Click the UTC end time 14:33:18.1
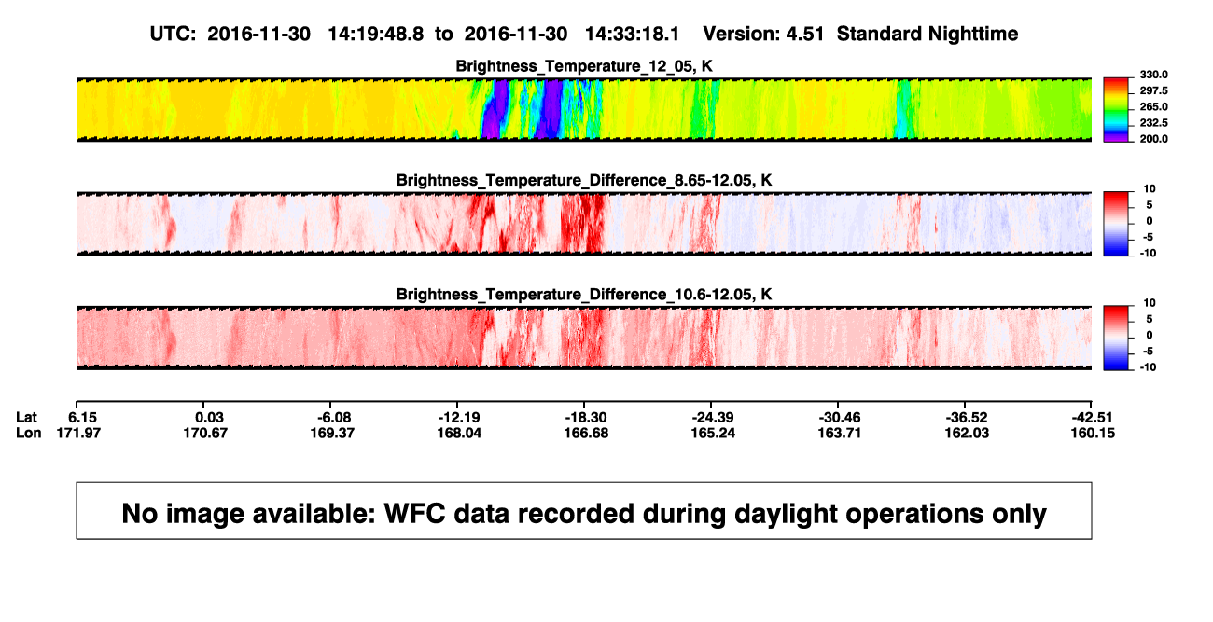The width and height of the screenshot is (1213, 622). point(633,34)
